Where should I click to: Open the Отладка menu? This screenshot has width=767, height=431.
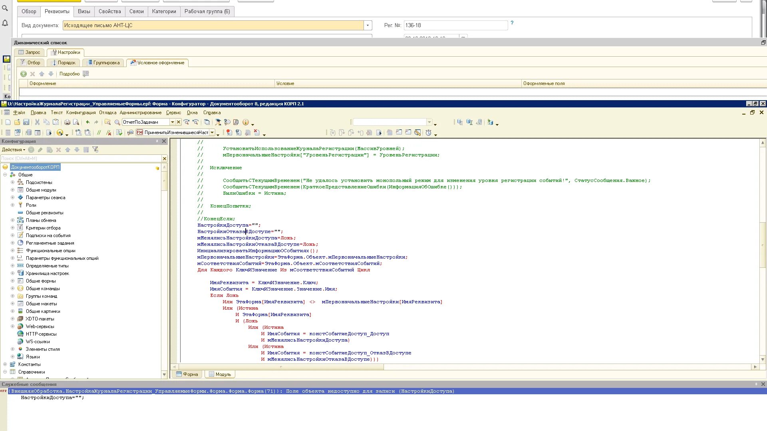107,113
